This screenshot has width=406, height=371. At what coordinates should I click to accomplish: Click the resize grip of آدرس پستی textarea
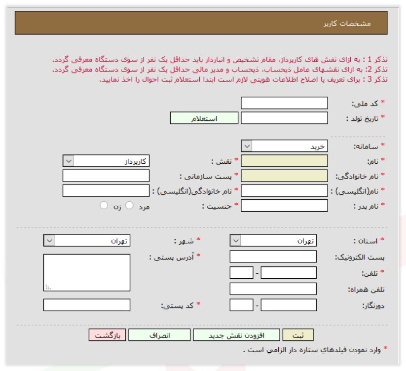[x=48, y=287]
